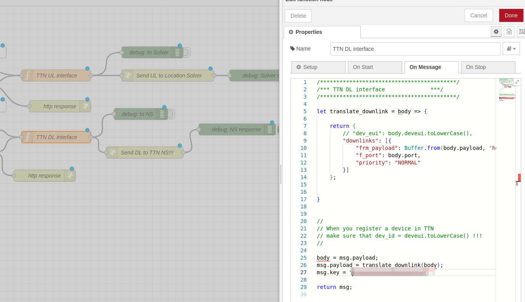525x302 pixels.
Task: Open the node properties gear icon
Action: tap(496, 32)
